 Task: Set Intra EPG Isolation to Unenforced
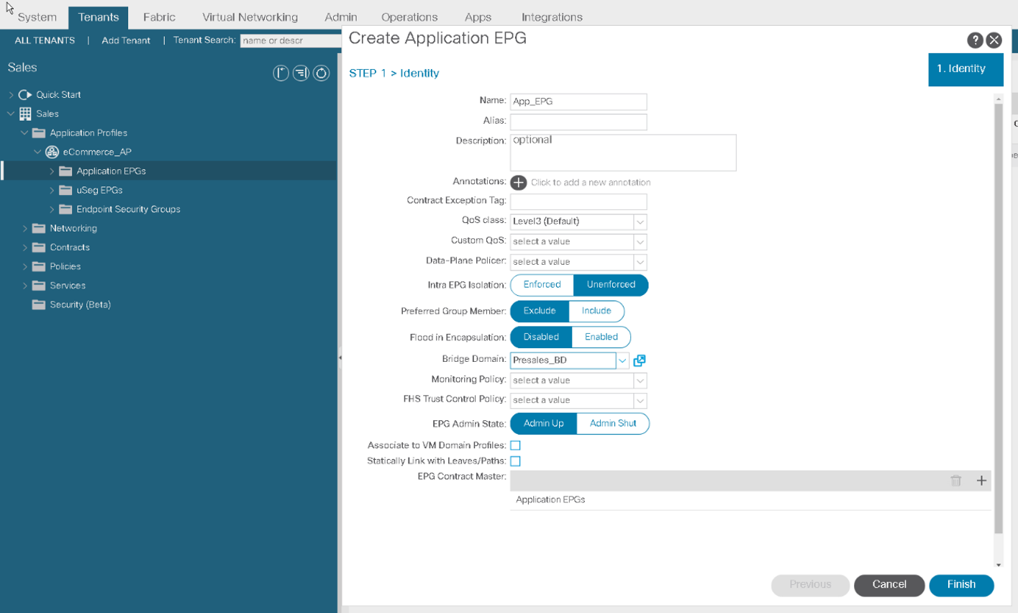tap(611, 285)
